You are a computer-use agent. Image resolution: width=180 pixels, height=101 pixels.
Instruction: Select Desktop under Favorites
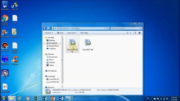click(x=52, y=40)
